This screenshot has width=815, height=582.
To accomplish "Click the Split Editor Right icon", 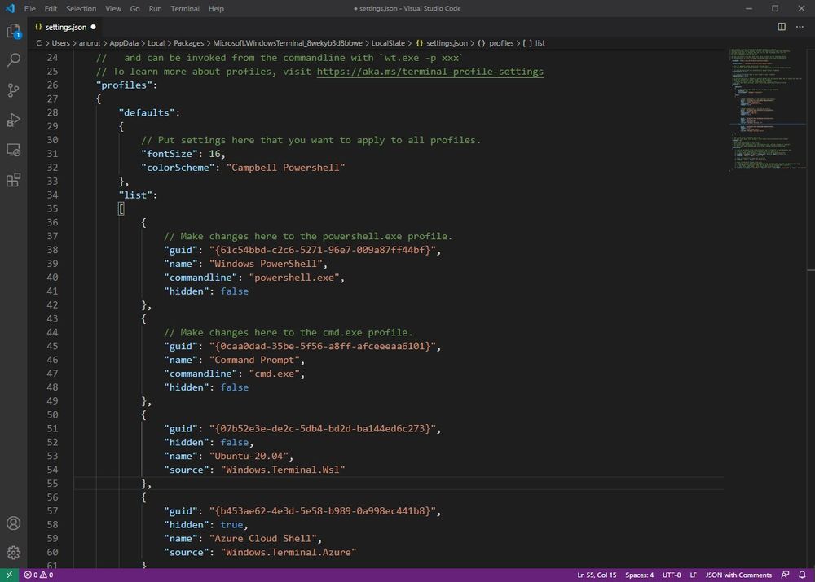I will pos(782,27).
